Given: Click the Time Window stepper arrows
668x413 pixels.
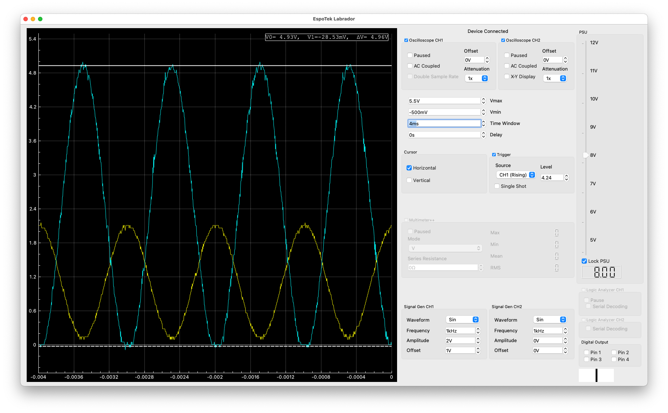Looking at the screenshot, I should coord(483,124).
